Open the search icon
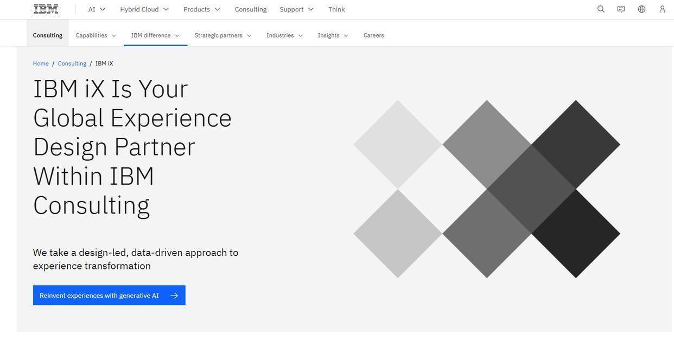Viewport: 674px width, 345px height. (x=601, y=9)
